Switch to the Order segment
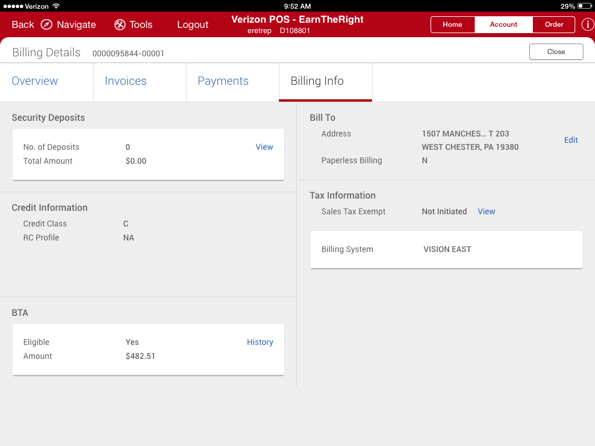The width and height of the screenshot is (595, 446). (554, 24)
